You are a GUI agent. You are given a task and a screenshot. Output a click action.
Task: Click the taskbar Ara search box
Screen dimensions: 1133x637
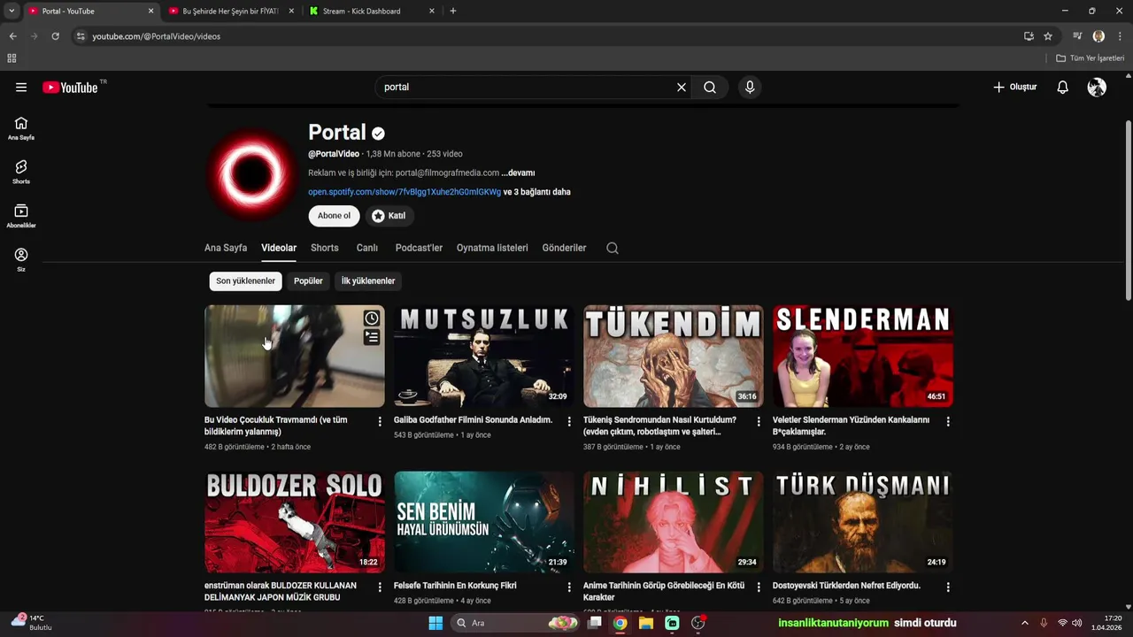[515, 623]
